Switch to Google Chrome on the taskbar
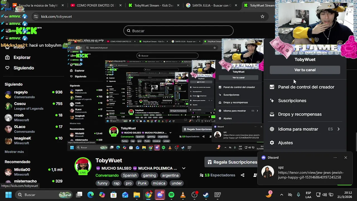This screenshot has width=357, height=201. pos(148,195)
